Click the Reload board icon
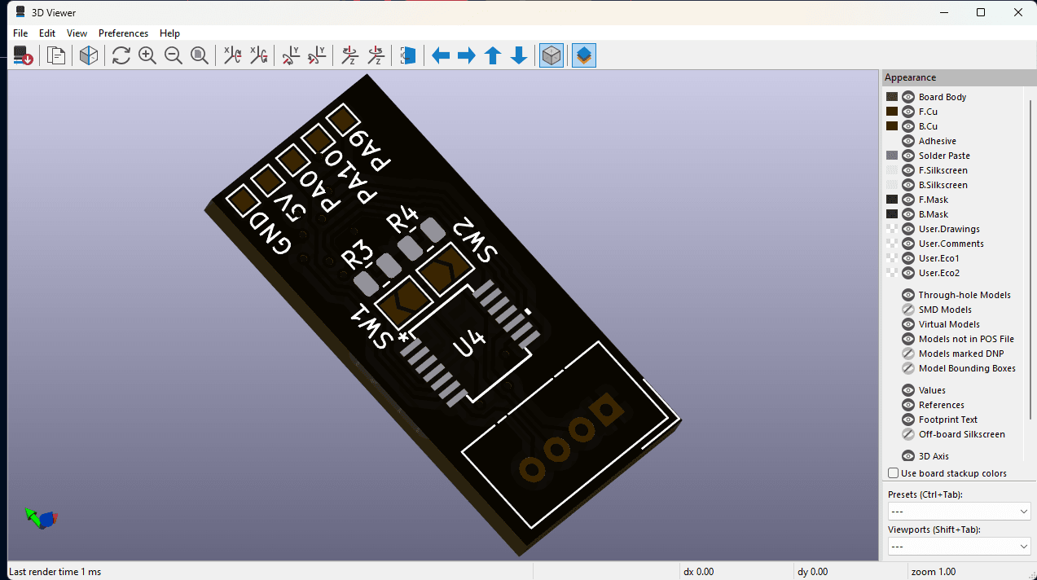1037x580 pixels. pyautogui.click(x=23, y=55)
